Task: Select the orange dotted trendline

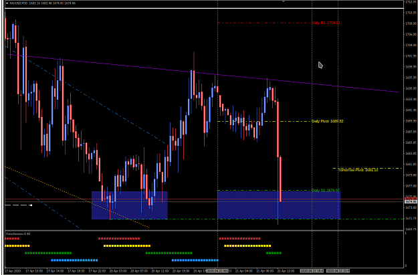Action: point(77,197)
